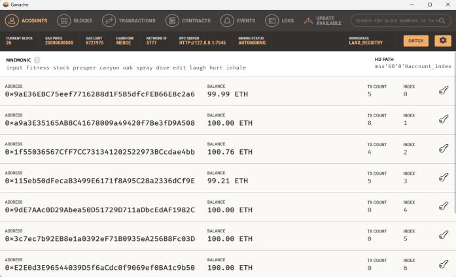Viewport: 456px width, 277px height.
Task: Select address 0x3c7ec7b92EB8e1a0392eF71B0935eA256B8Fc03D
Action: 99,238
